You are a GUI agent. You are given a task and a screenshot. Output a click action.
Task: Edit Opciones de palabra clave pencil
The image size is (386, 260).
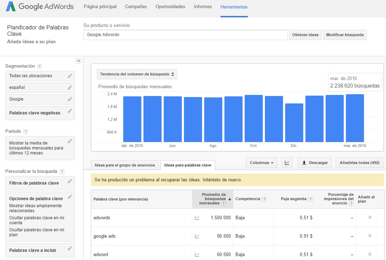(x=70, y=197)
